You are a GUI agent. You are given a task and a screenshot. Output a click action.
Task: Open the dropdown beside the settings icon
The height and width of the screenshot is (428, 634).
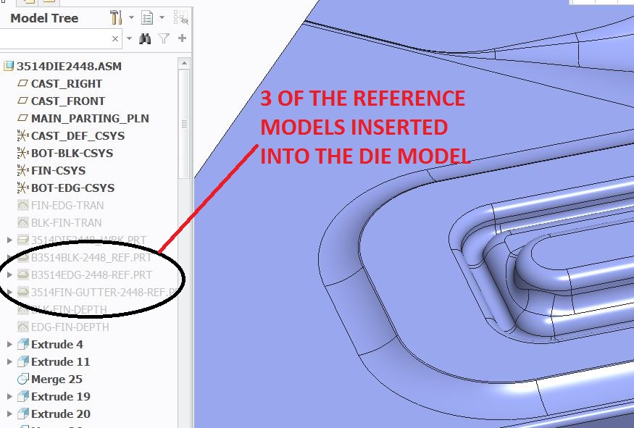[x=130, y=18]
